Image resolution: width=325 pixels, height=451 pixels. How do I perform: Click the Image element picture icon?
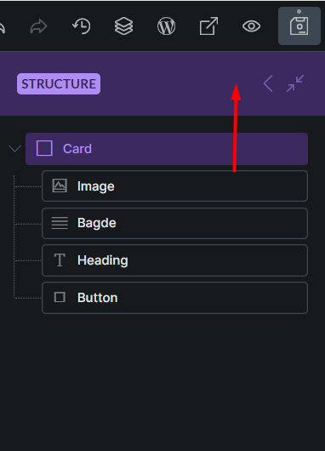(x=60, y=186)
